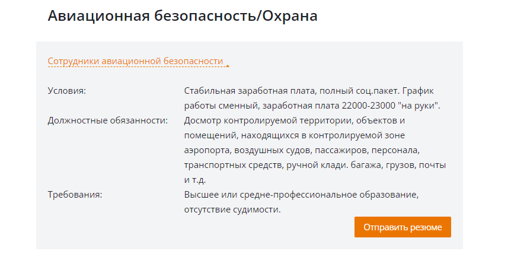This screenshot has width=511, height=257.
Task: Click the Требования: label
Action: 75,195
